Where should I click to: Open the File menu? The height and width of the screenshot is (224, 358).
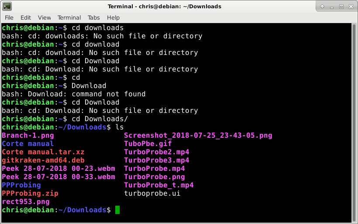pyautogui.click(x=9, y=17)
